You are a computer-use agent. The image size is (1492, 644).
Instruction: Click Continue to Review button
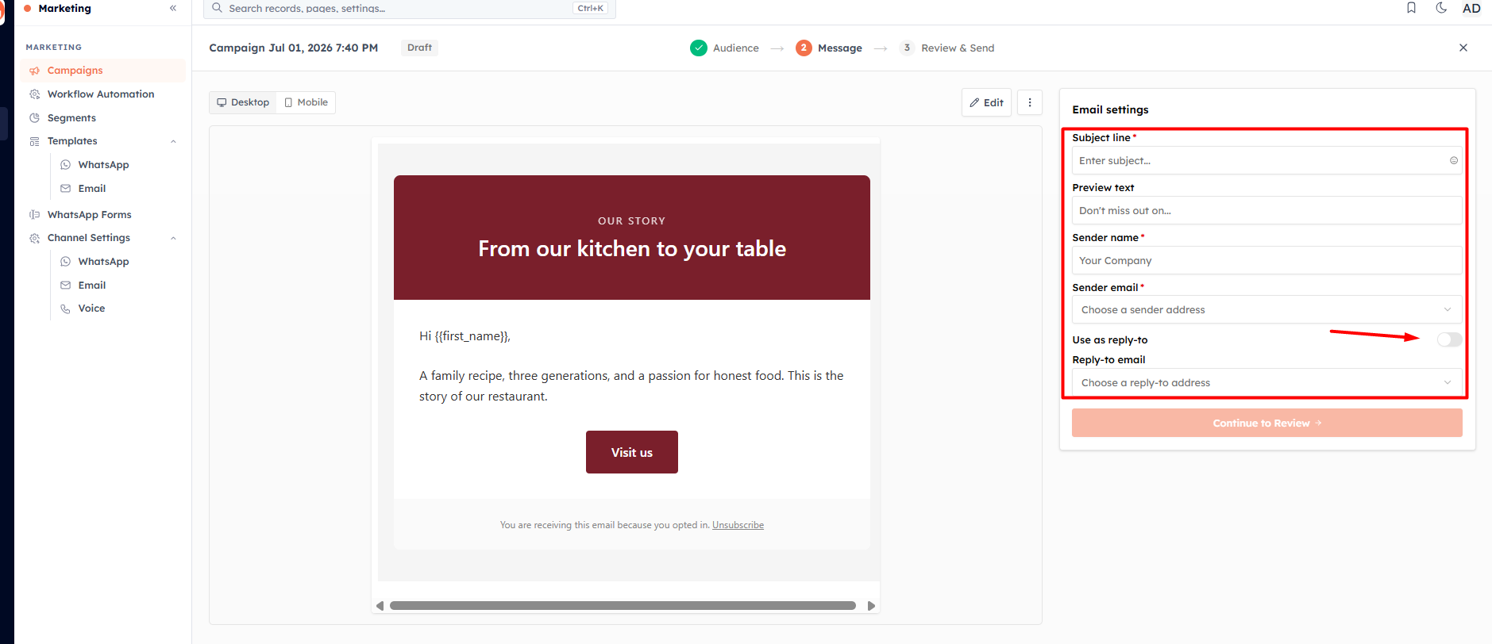1266,423
